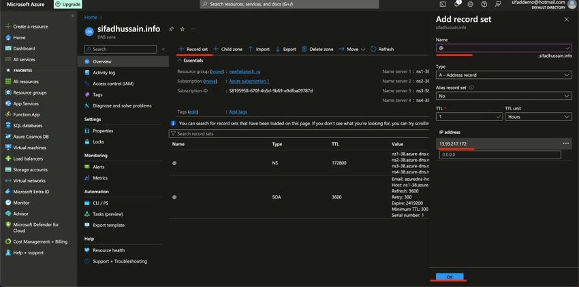Open Microsoft Defender for Cloud
579x287 pixels.
coord(32,227)
